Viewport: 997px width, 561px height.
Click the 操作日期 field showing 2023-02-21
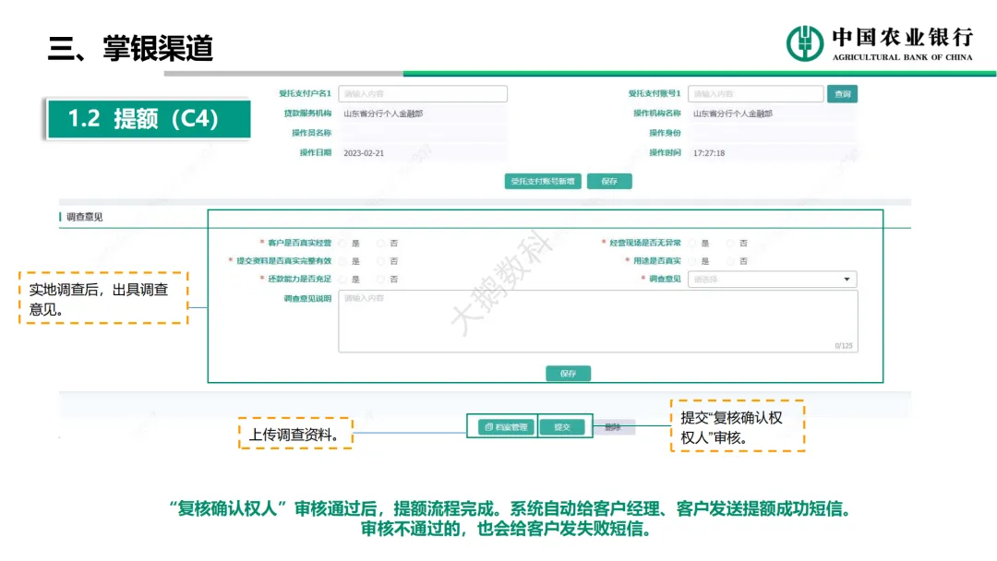(423, 153)
